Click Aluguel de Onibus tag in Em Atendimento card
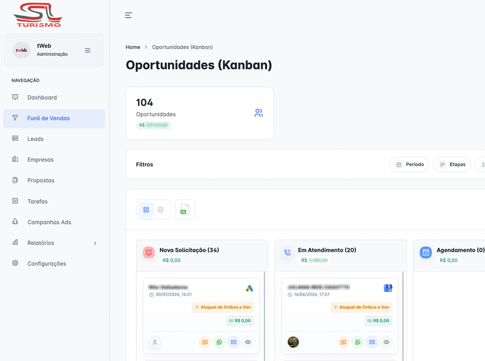Image resolution: width=485 pixels, height=361 pixels. [361, 307]
